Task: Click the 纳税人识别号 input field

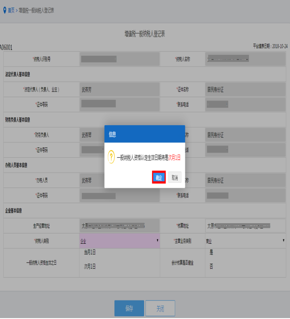Action: (x=119, y=59)
